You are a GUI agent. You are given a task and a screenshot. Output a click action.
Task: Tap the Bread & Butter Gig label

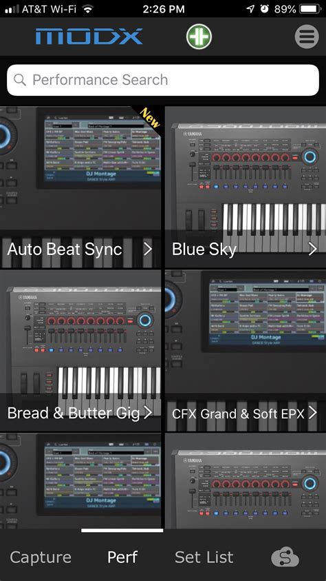(x=74, y=413)
